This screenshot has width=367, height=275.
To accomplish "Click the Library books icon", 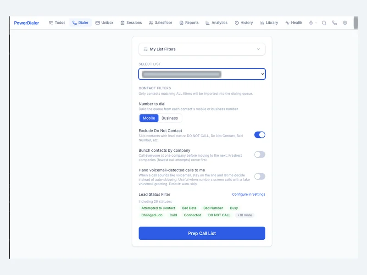I will (x=262, y=23).
